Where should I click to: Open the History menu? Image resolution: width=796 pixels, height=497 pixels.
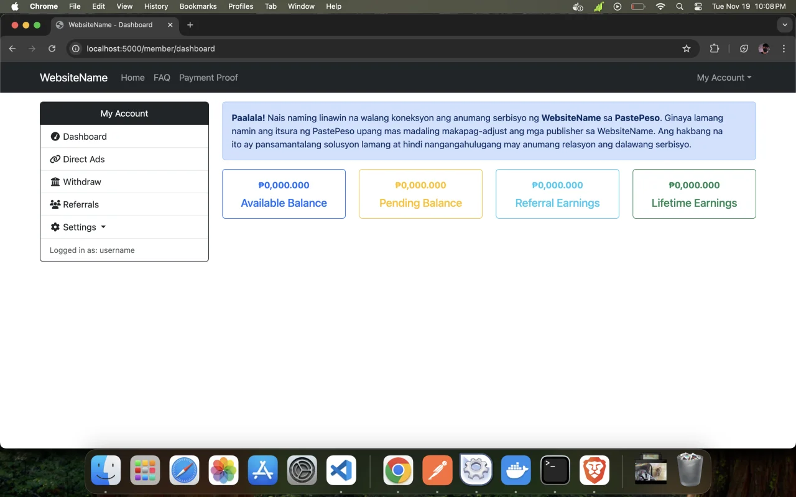[x=156, y=6]
